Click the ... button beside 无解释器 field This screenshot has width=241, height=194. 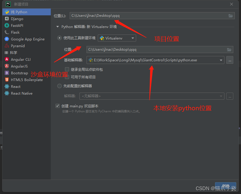[x=230, y=96]
